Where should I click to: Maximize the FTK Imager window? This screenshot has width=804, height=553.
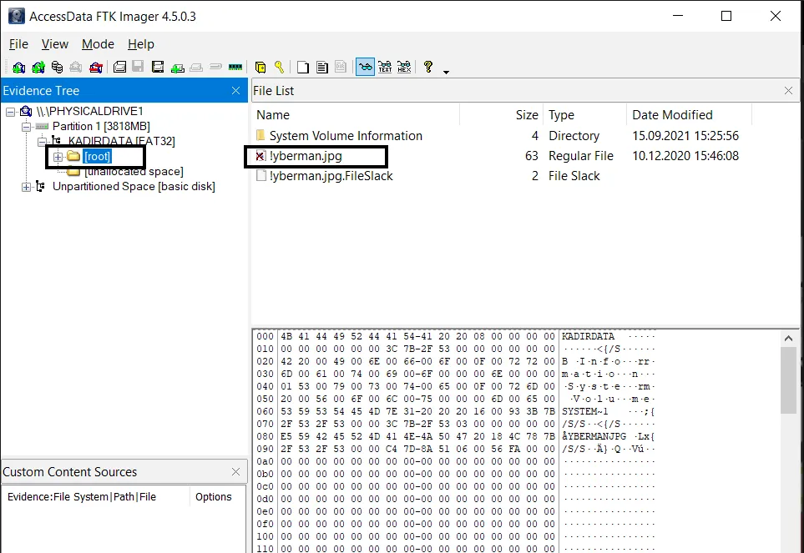(x=726, y=16)
